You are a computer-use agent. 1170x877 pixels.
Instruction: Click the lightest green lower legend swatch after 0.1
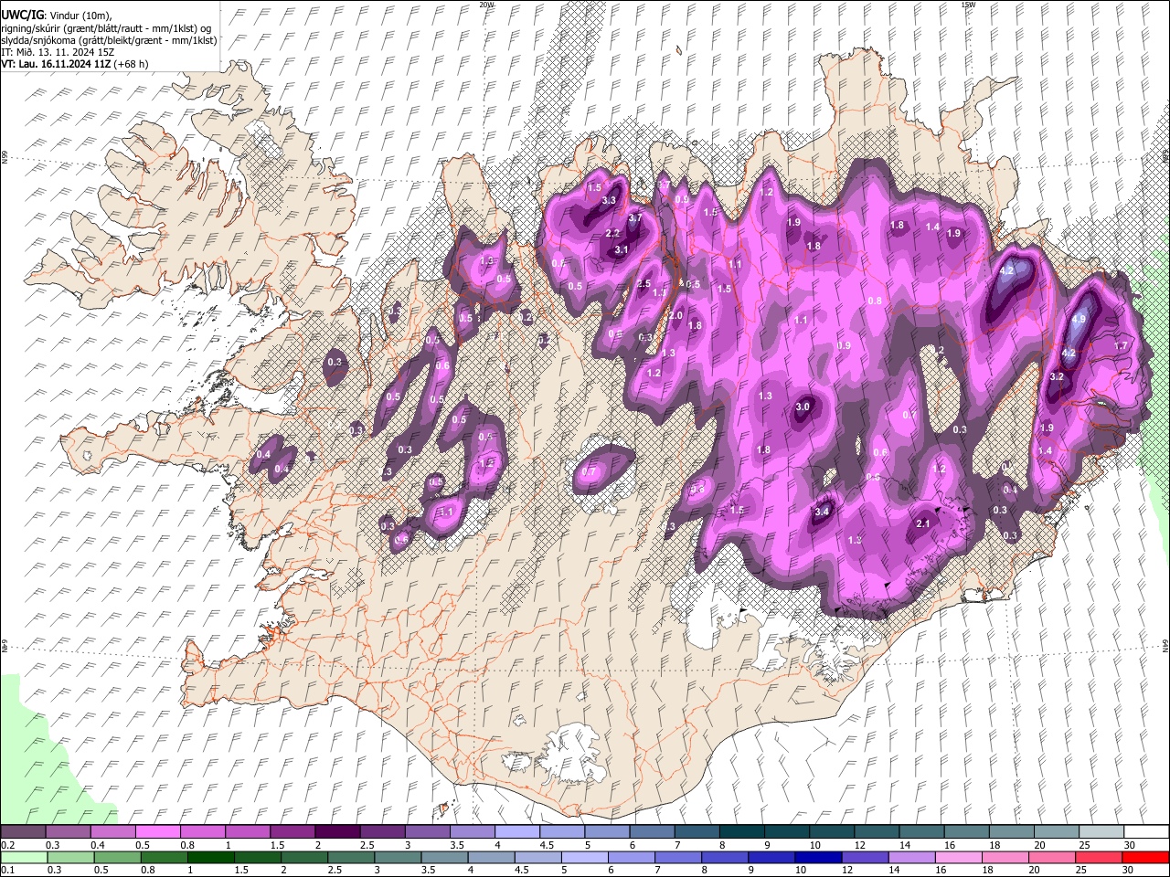23,857
